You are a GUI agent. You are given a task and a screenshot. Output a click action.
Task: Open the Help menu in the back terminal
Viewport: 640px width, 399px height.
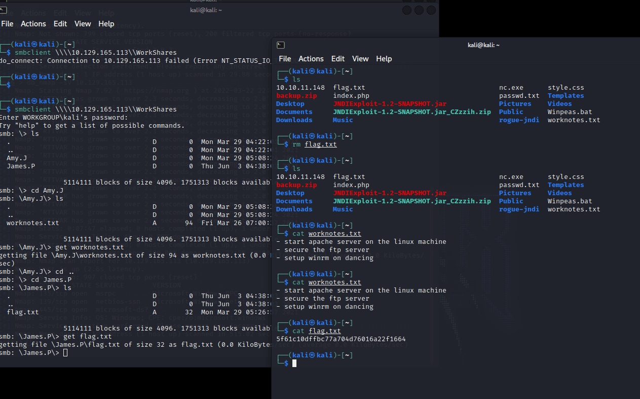[x=106, y=24]
